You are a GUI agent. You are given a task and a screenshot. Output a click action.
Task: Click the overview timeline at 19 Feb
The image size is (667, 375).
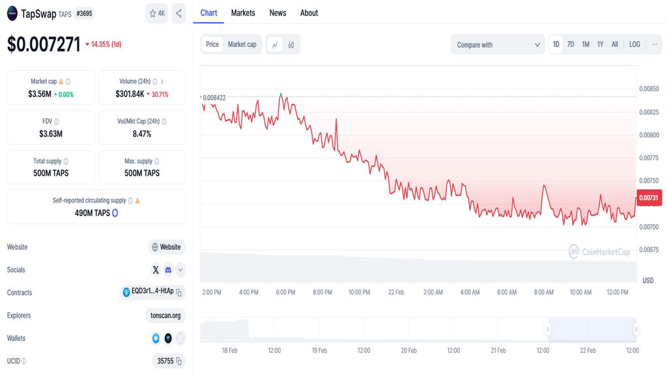(319, 351)
